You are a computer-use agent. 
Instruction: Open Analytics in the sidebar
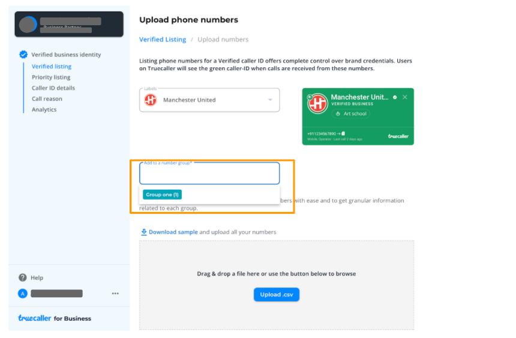[x=44, y=109]
